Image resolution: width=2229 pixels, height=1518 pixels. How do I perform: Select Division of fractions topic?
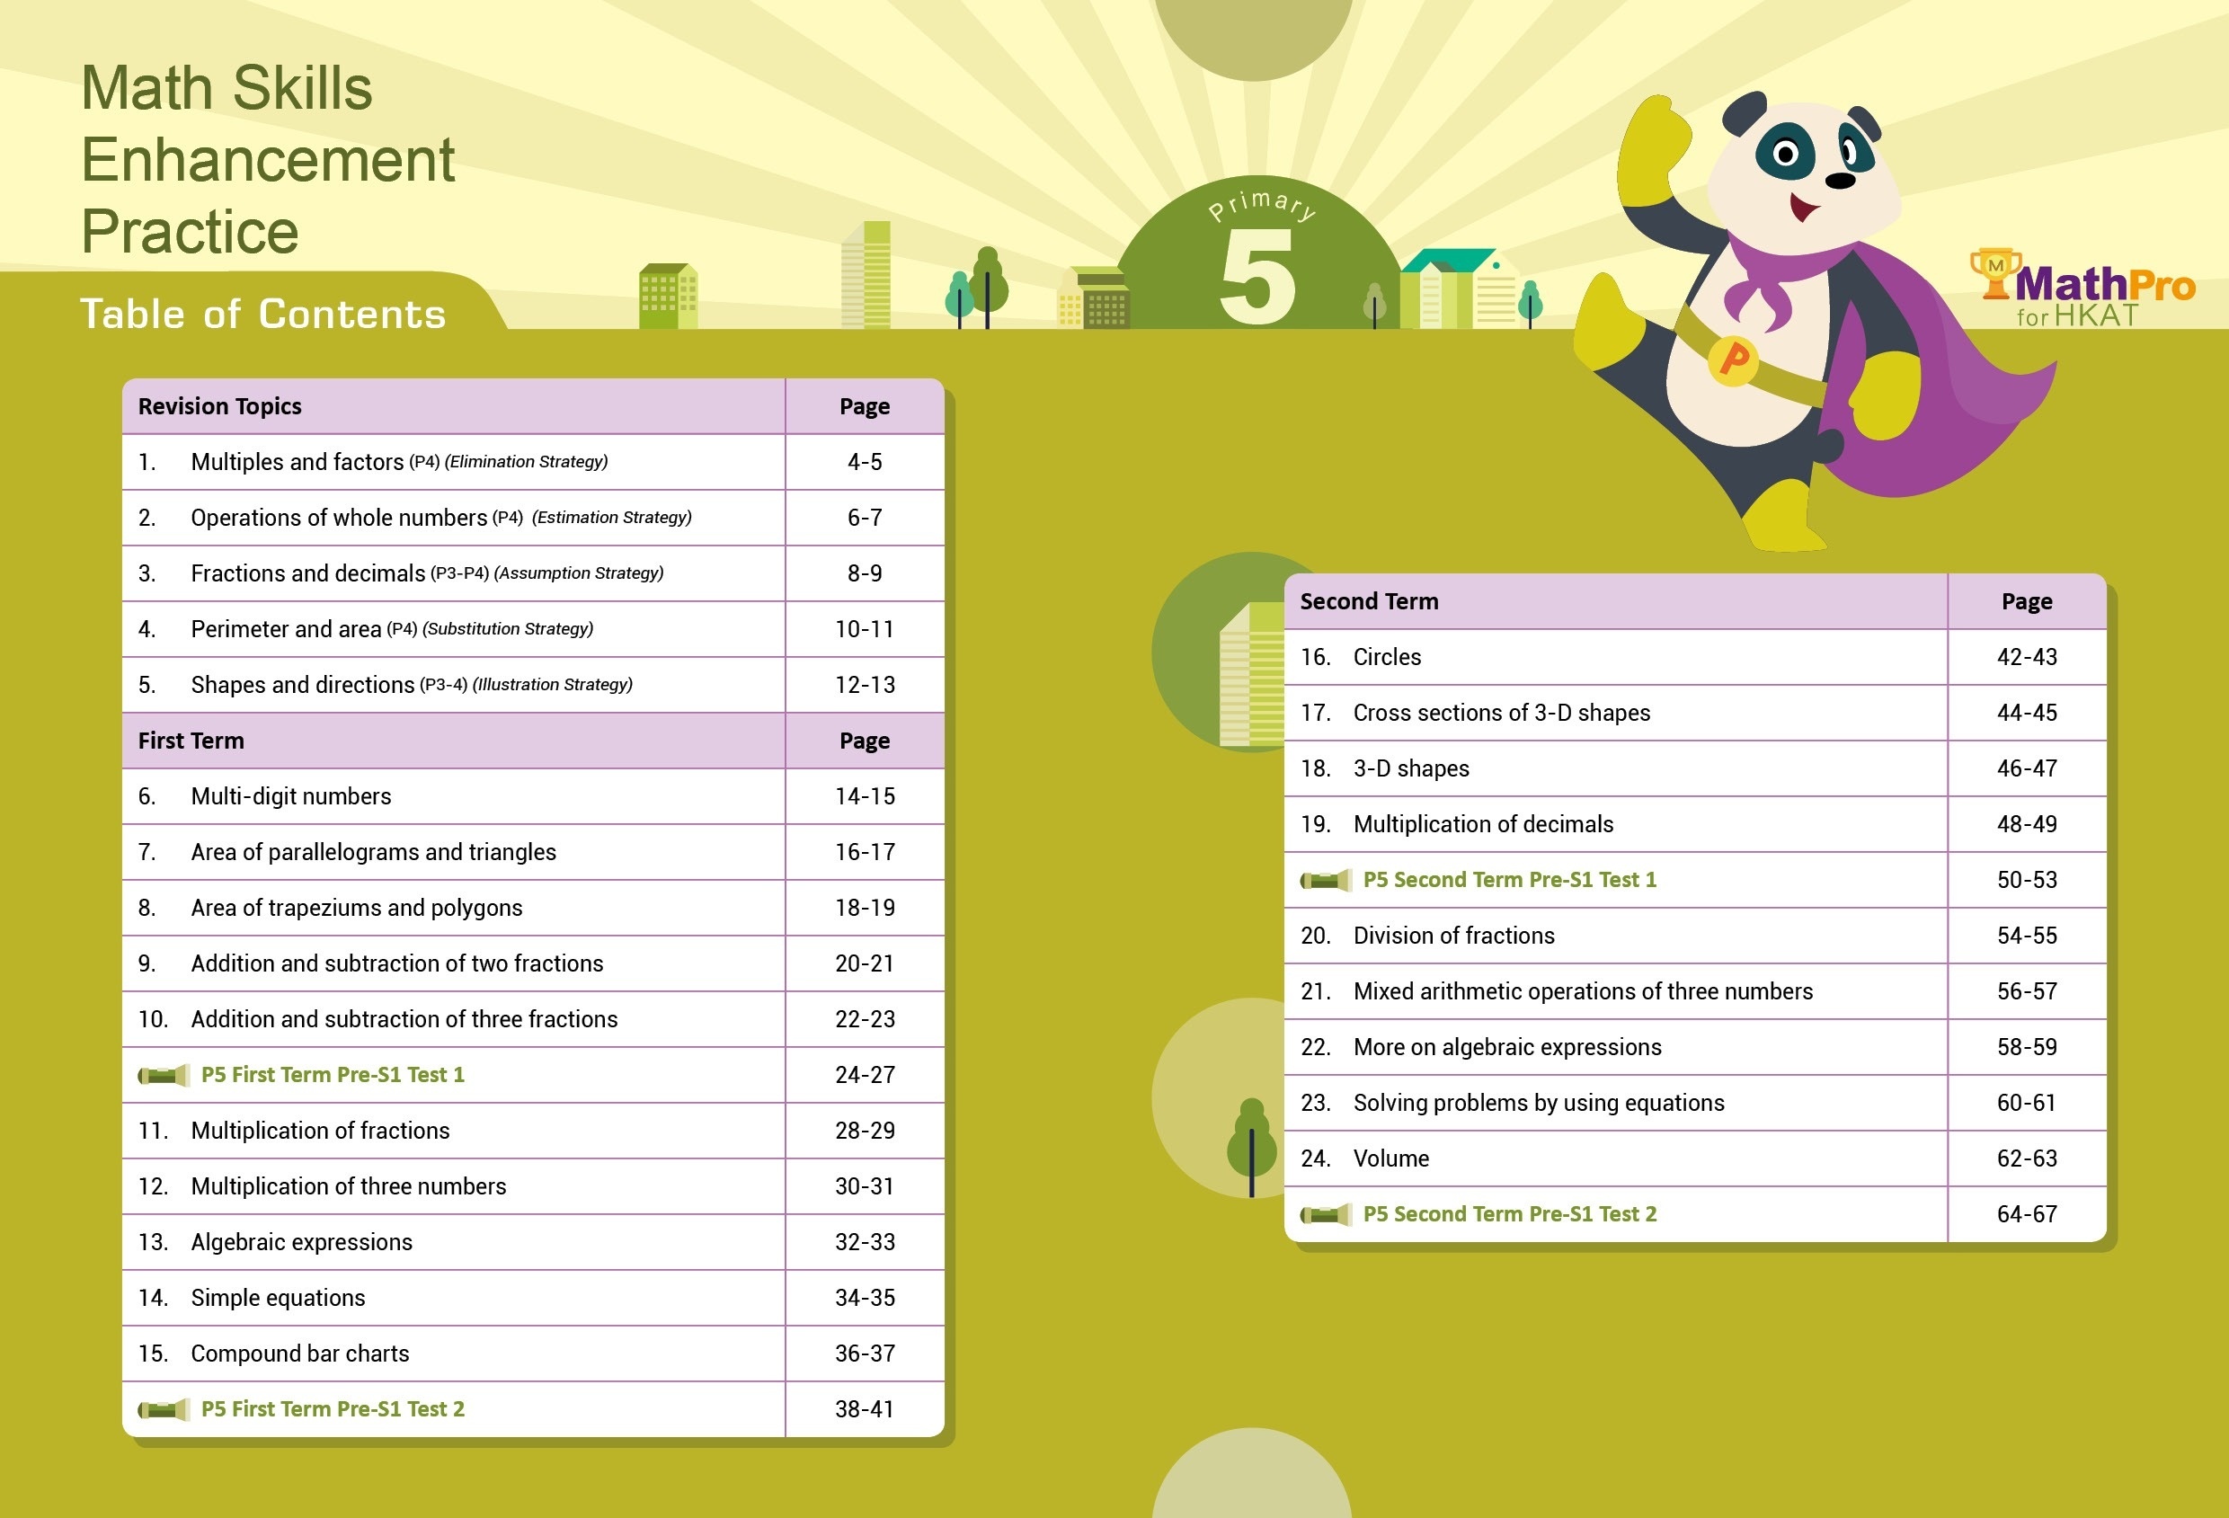[x=1454, y=936]
